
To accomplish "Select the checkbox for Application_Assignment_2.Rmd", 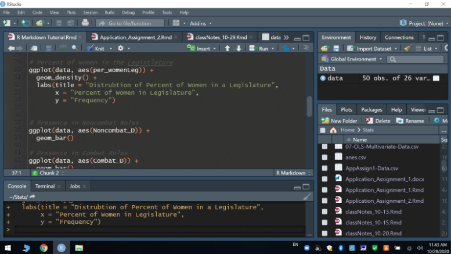I will (324, 201).
